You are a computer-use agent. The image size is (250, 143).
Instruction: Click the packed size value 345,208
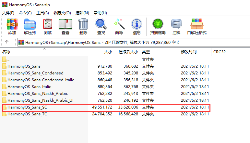click(131, 73)
